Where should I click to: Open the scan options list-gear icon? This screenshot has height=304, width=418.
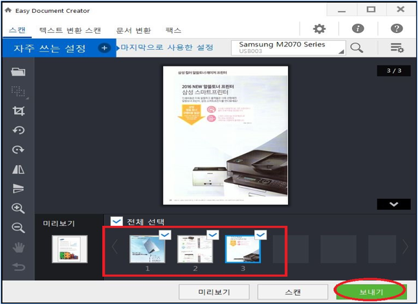point(397,48)
